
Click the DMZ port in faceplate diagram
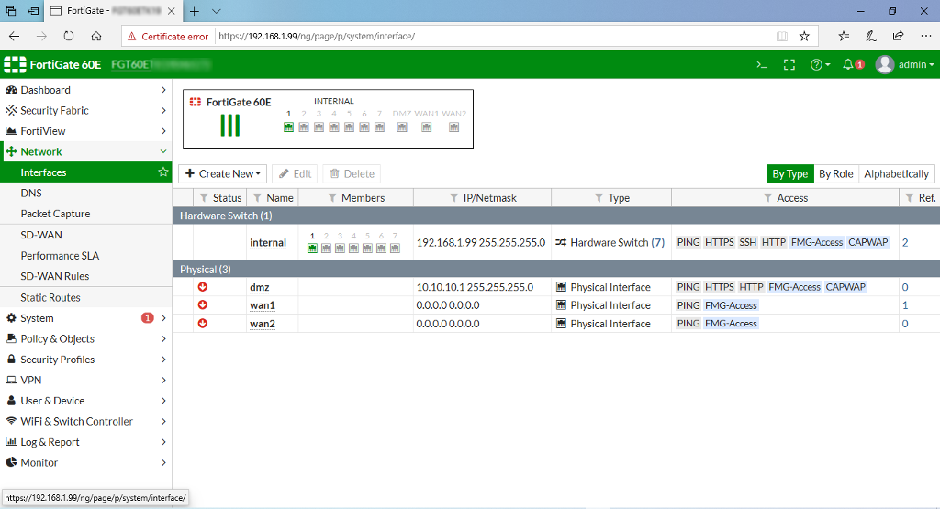(402, 127)
